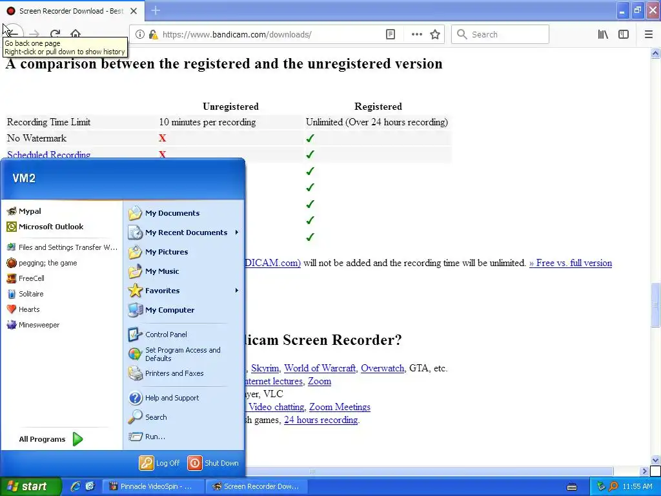Open My Music folder
This screenshot has height=496, width=661.
tap(184, 271)
